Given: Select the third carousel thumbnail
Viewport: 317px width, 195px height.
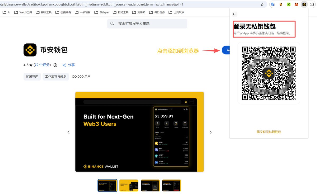Looking at the screenshot, I should [150, 186].
